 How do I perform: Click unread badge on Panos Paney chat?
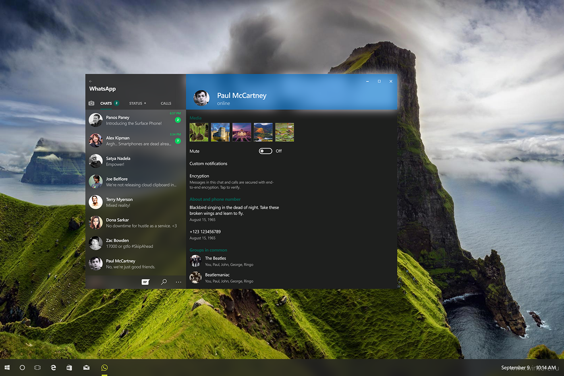[x=178, y=120]
